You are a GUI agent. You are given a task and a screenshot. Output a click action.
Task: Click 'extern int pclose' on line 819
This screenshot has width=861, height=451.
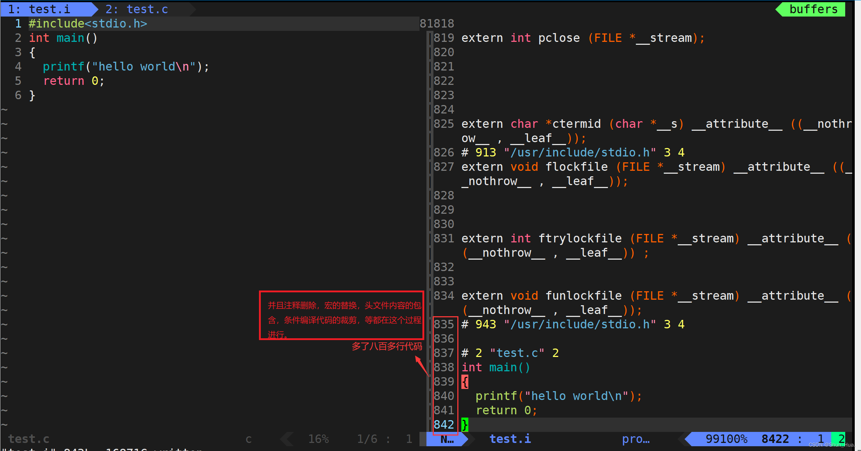[520, 38]
